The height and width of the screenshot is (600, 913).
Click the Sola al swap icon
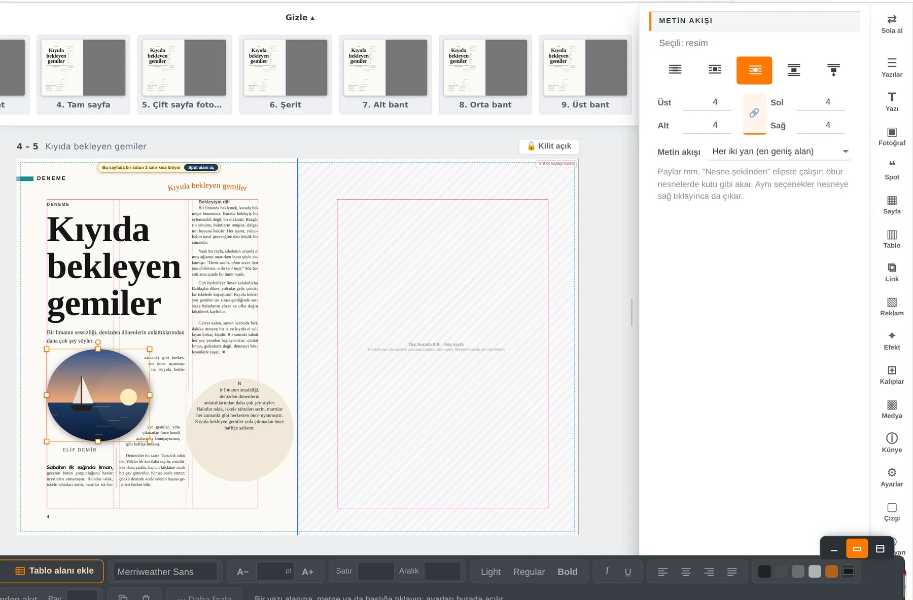pyautogui.click(x=892, y=24)
